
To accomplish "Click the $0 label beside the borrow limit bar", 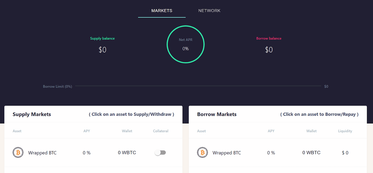I will 326,86.
